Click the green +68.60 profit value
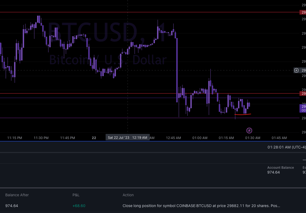 point(79,206)
